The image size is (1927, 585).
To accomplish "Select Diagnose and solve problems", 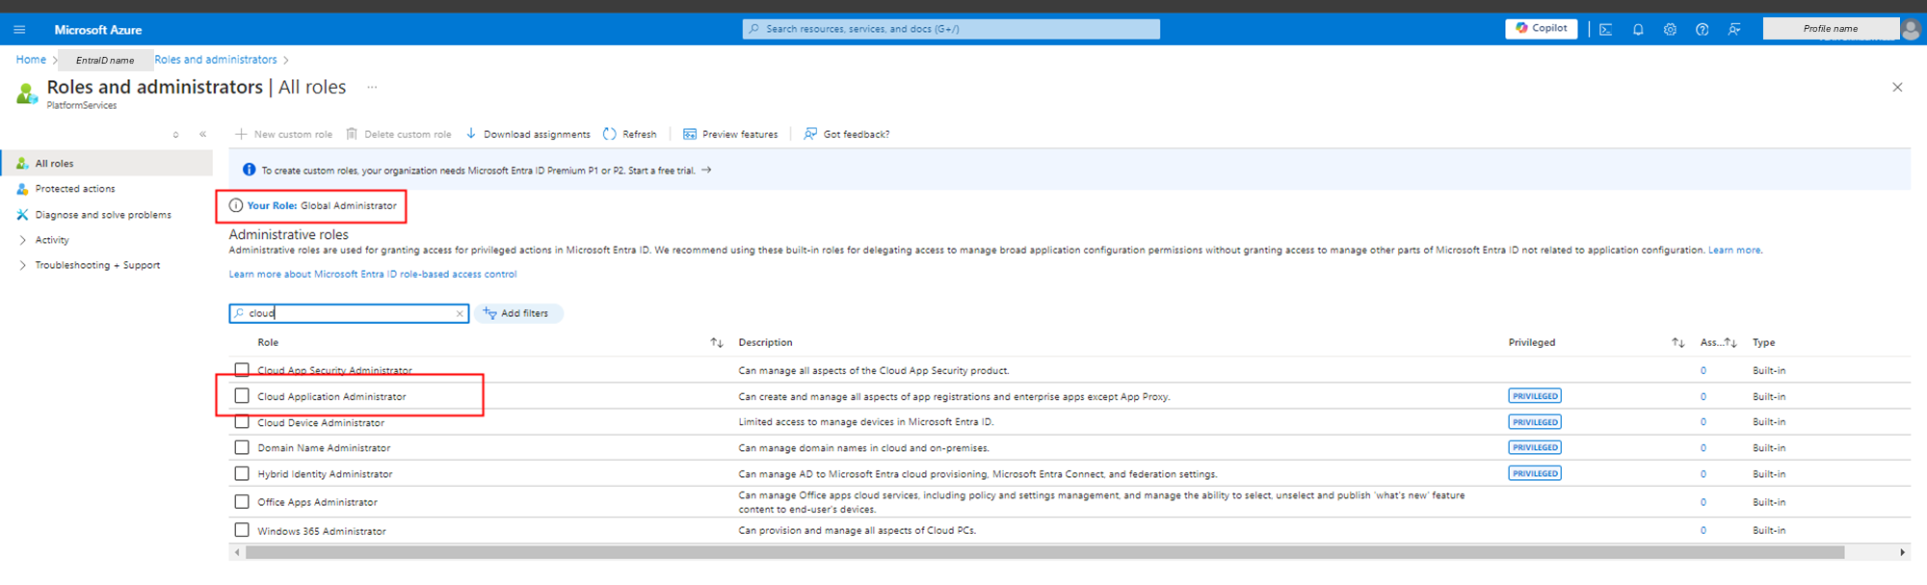I will point(103,215).
